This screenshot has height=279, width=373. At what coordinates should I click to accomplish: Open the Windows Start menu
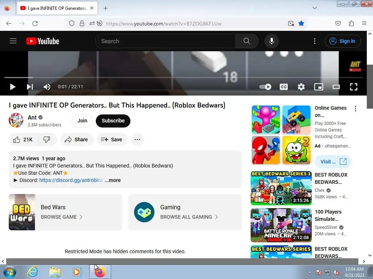pyautogui.click(x=10, y=272)
